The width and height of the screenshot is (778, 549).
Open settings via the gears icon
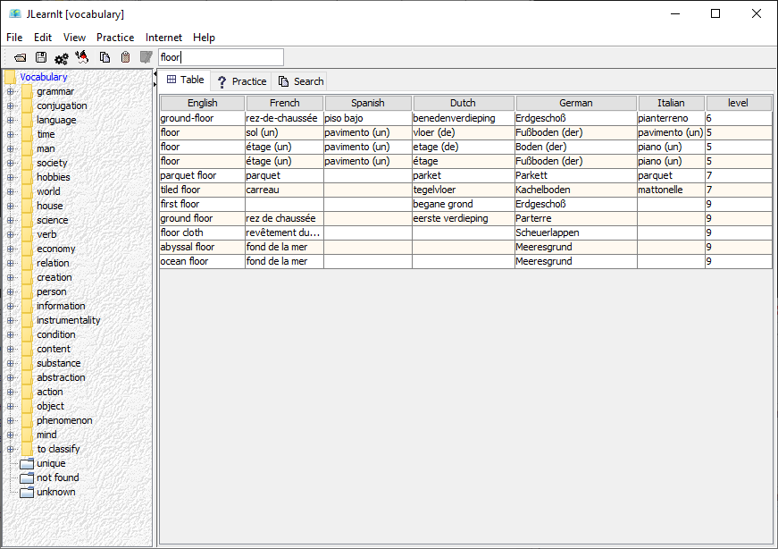click(x=62, y=59)
